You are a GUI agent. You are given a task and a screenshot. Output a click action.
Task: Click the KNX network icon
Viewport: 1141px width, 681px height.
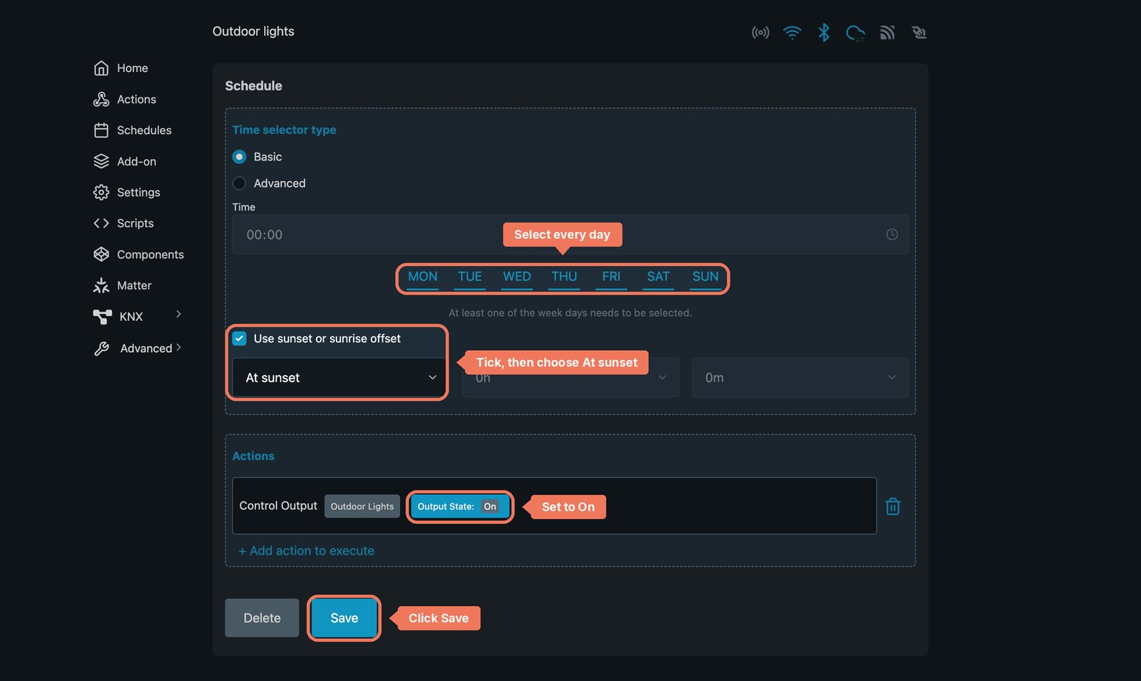click(103, 316)
